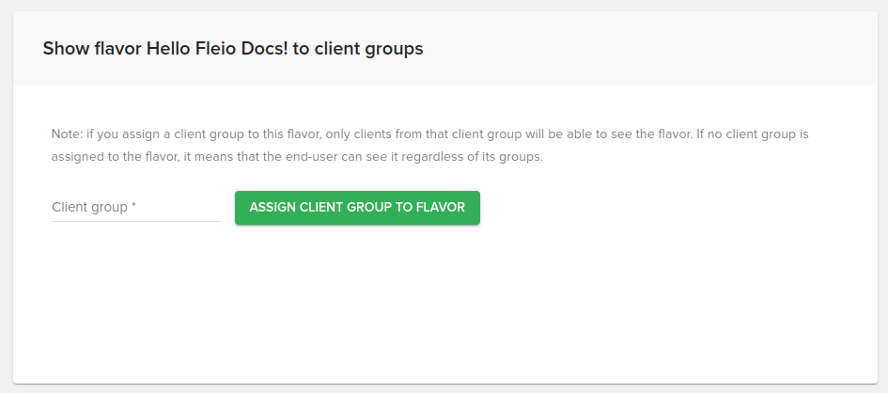The height and width of the screenshot is (393, 888).
Task: Click the Assign Client Group to Flavor button
Action: pos(357,208)
